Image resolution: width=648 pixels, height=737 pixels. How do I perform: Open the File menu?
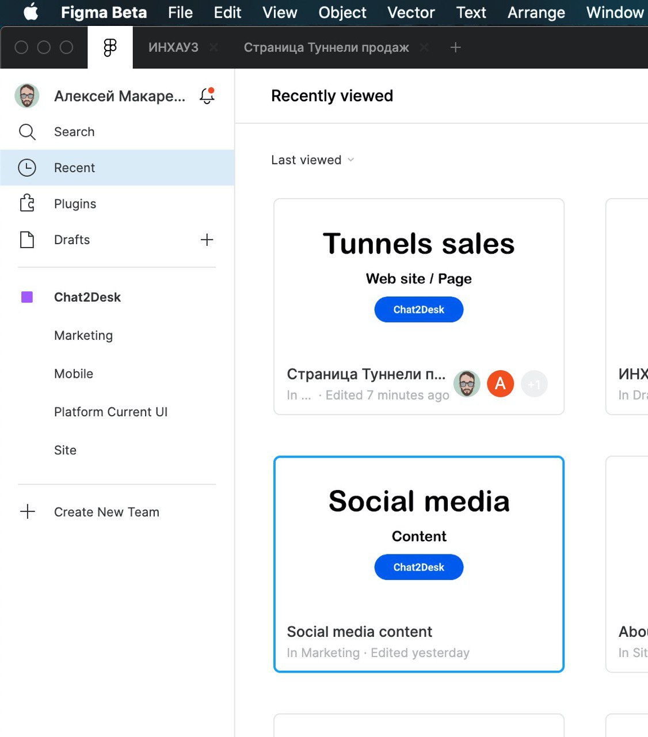click(180, 12)
